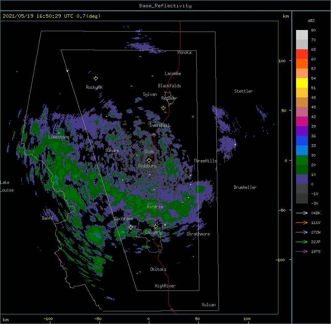
Task: Click the 100 tick on right axis
Action: [x=282, y=61]
